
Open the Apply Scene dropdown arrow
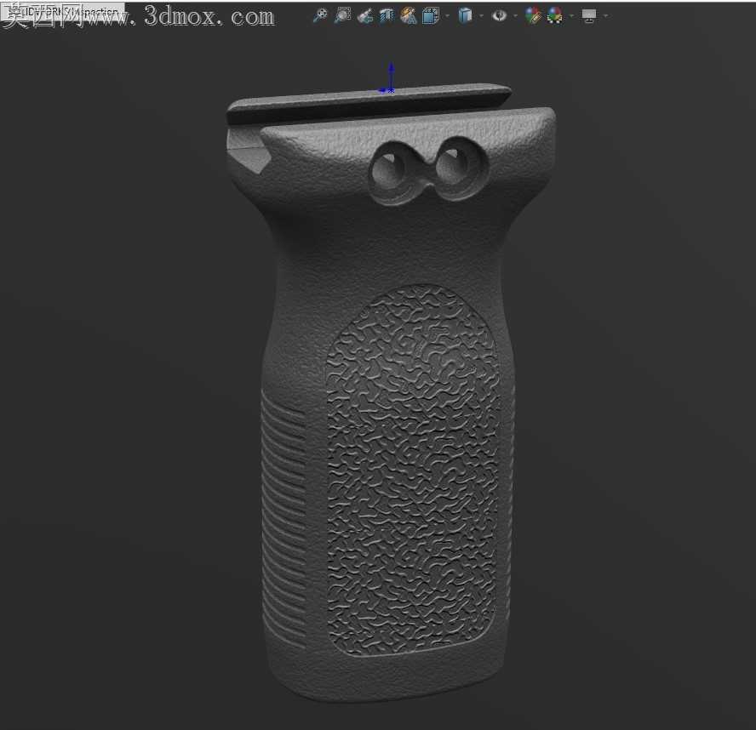point(572,16)
